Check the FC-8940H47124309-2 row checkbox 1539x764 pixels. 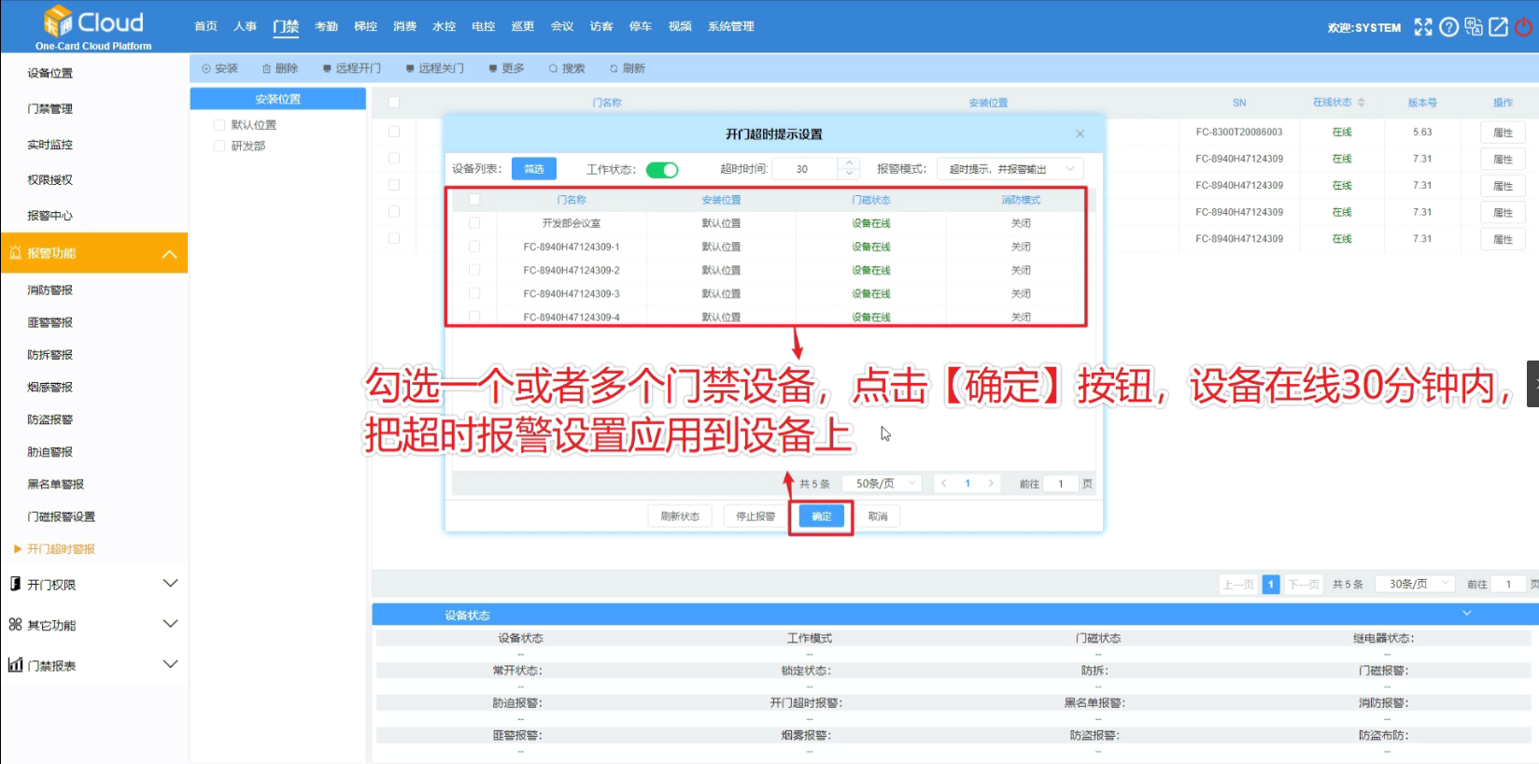click(474, 270)
